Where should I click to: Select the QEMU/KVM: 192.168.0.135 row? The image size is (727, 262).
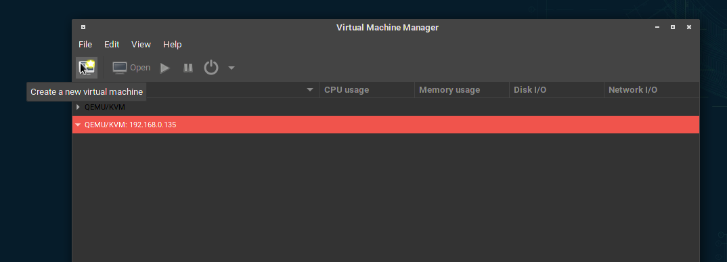pyautogui.click(x=386, y=125)
